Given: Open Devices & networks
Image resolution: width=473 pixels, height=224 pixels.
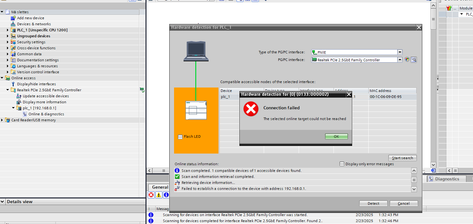Looking at the screenshot, I should click(34, 24).
